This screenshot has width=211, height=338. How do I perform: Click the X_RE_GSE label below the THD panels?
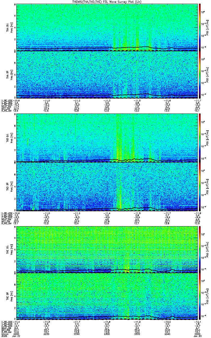(x=7, y=213)
